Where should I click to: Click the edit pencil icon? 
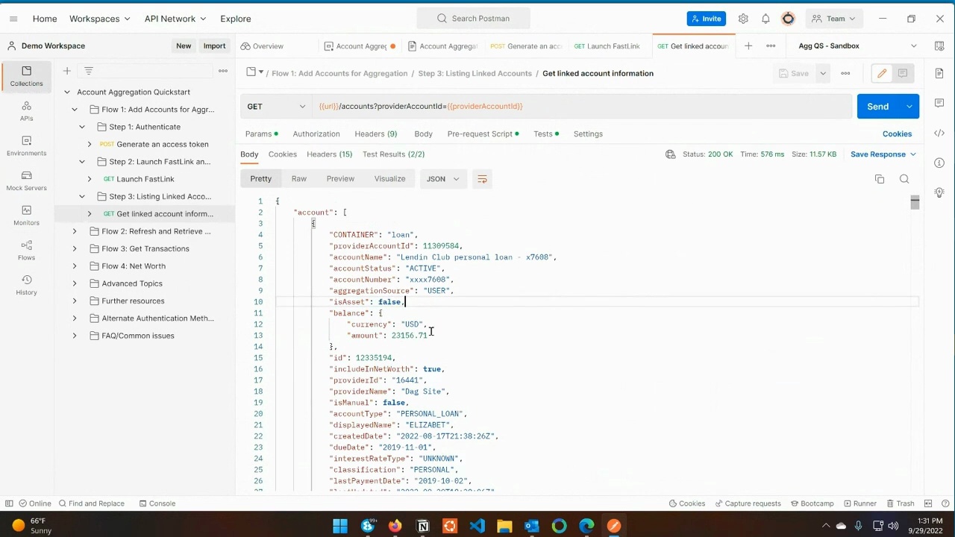click(882, 73)
